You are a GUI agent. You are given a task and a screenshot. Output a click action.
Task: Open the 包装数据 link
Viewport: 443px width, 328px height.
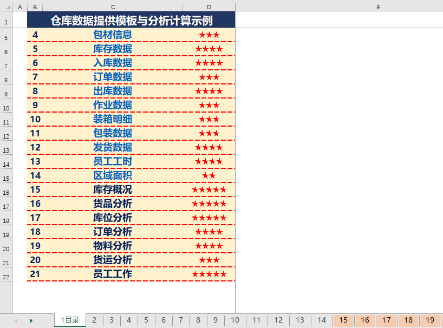113,134
